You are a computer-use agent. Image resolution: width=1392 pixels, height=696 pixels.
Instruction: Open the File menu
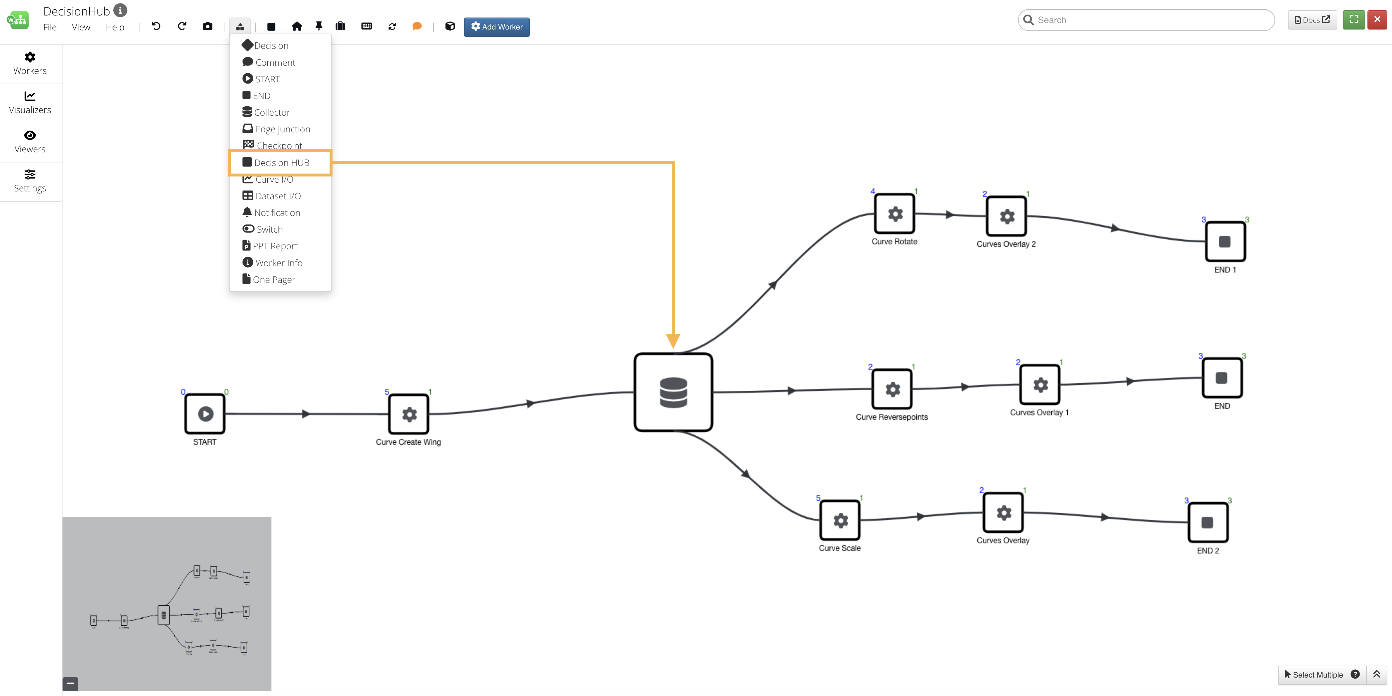(50, 27)
